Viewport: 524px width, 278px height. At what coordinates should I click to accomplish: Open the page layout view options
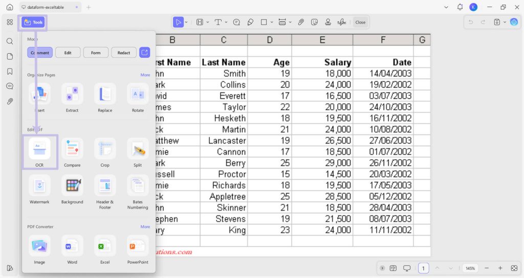pos(393,268)
